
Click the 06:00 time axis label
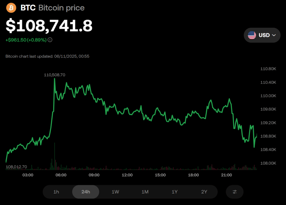(x=61, y=175)
